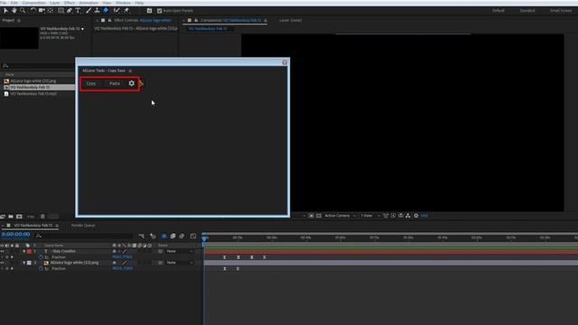Open the Composition menu
578x325 pixels.
click(34, 3)
